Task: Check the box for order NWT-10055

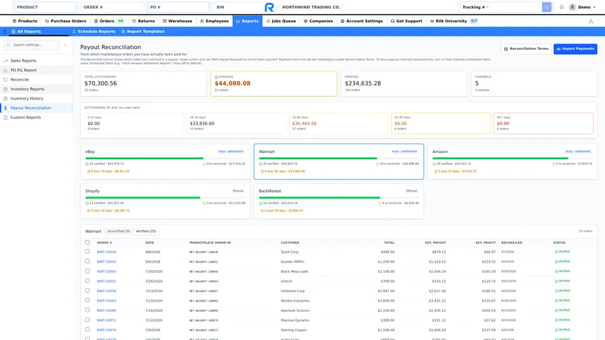Action: (87, 281)
